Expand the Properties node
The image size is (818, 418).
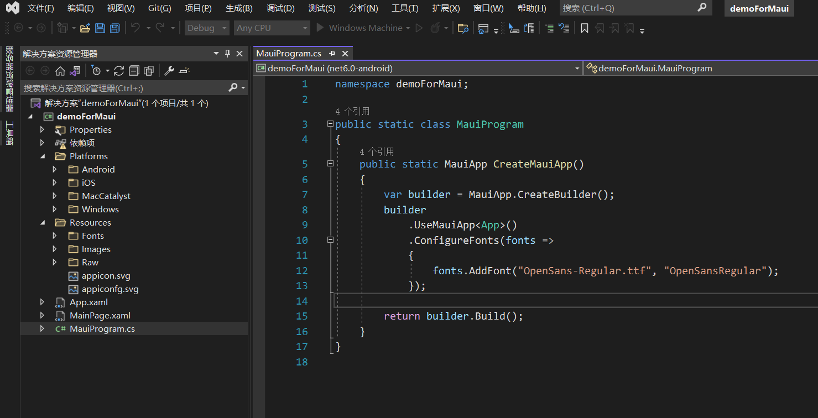[43, 129]
